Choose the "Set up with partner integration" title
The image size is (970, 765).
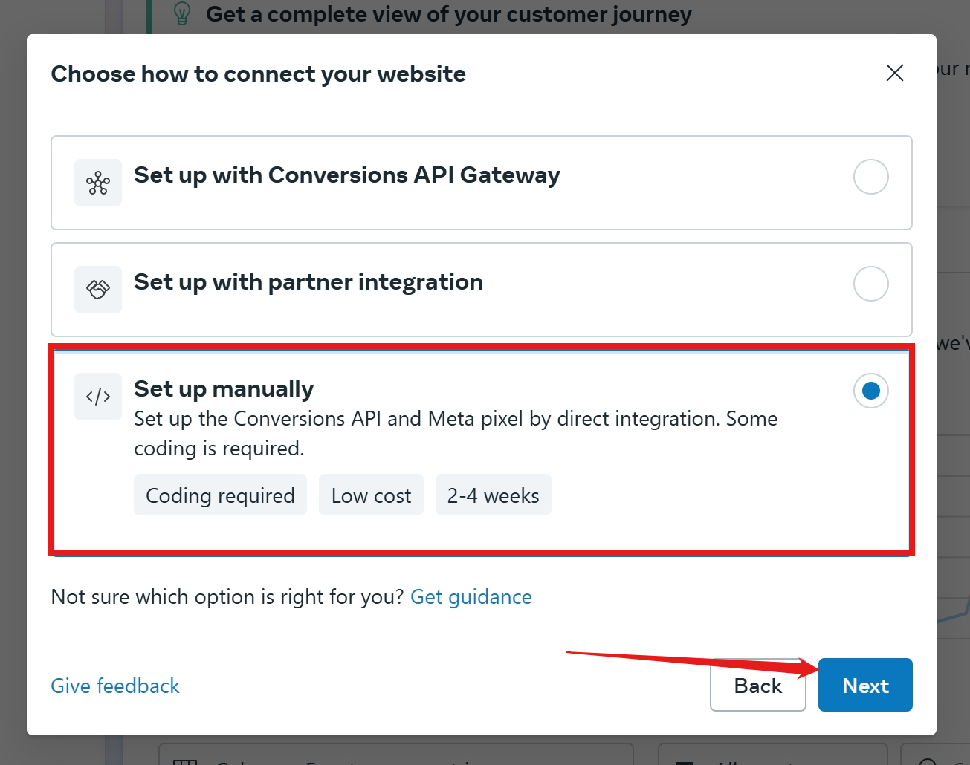[308, 282]
